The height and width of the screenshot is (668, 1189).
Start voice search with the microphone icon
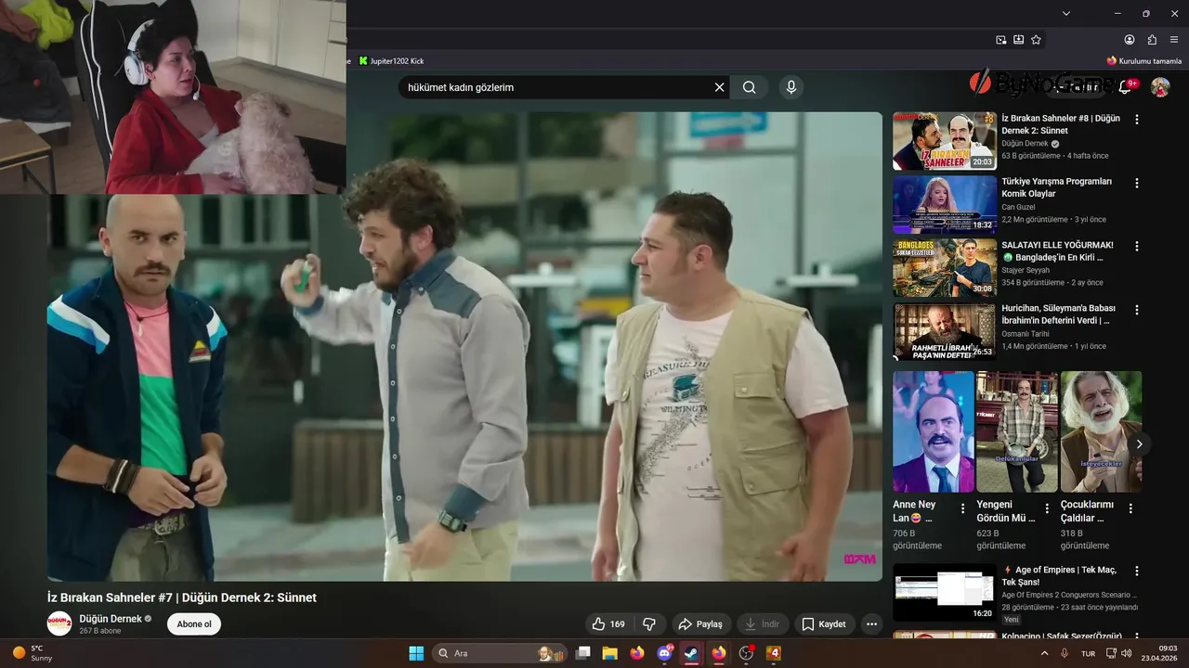coord(791,87)
